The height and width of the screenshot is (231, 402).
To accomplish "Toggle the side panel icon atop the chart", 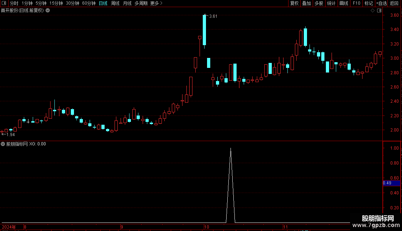I will (379, 11).
